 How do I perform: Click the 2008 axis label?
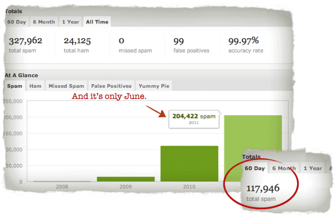(x=62, y=187)
